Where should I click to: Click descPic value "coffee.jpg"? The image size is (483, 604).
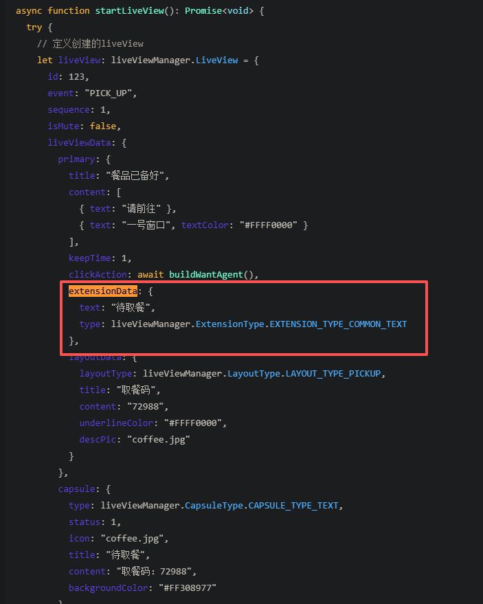click(159, 440)
